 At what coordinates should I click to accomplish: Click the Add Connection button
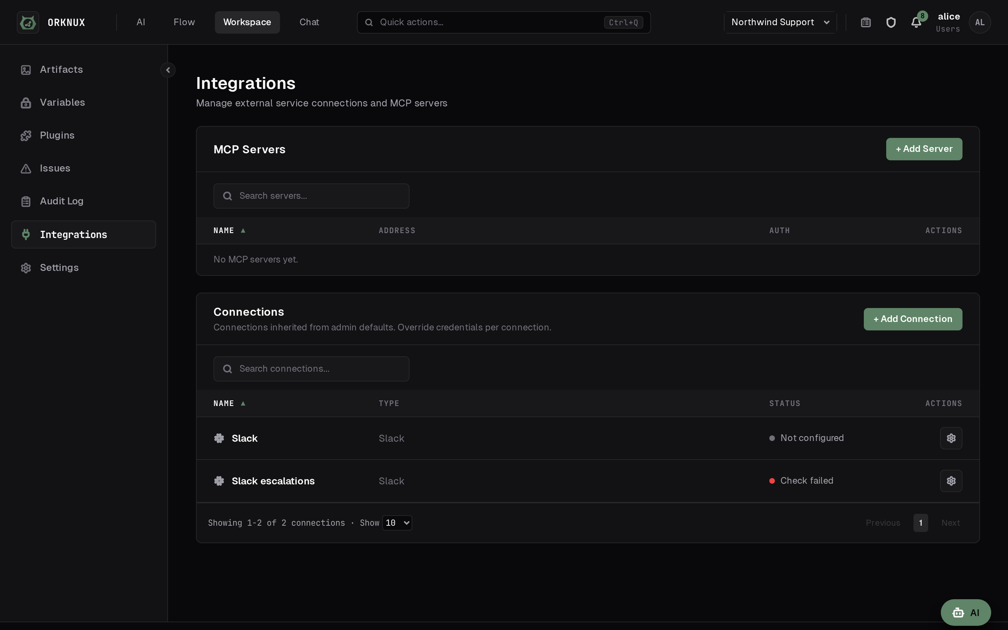(912, 319)
